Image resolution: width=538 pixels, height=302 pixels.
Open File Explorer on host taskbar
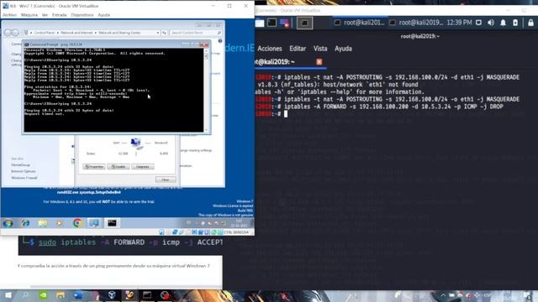(x=61, y=295)
